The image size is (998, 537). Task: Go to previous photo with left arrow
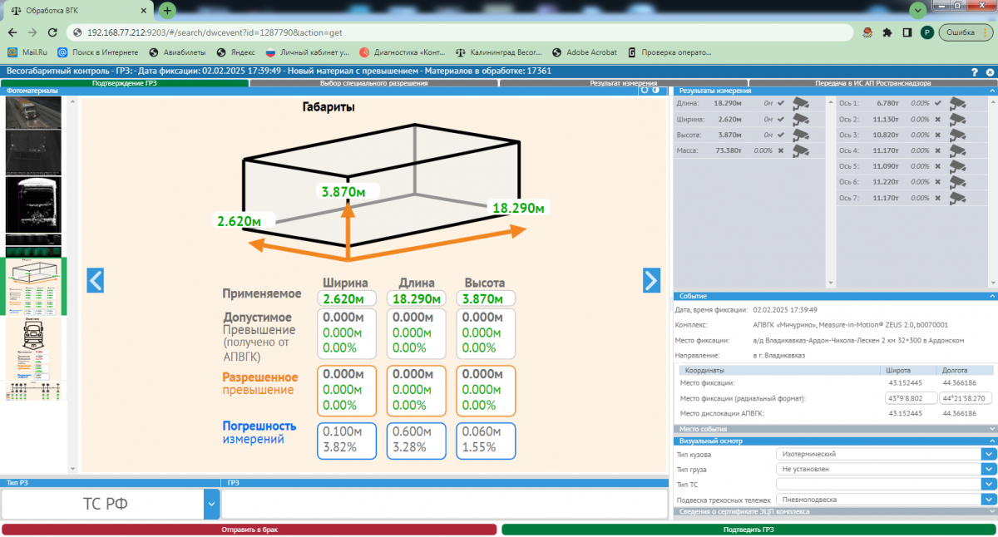pos(96,281)
